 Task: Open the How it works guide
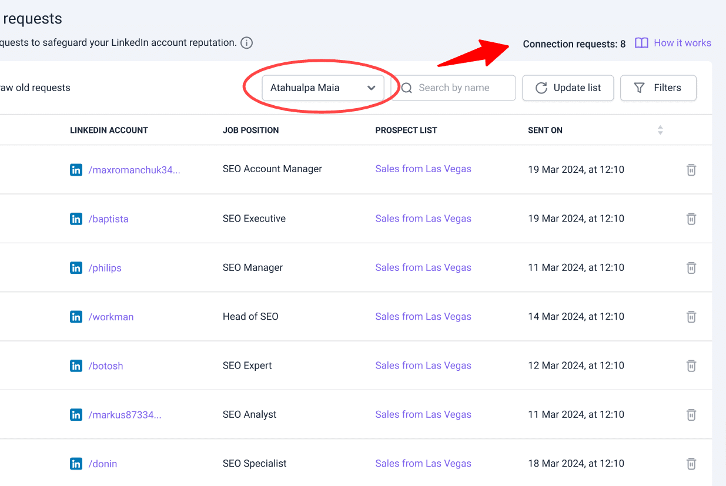click(x=673, y=43)
